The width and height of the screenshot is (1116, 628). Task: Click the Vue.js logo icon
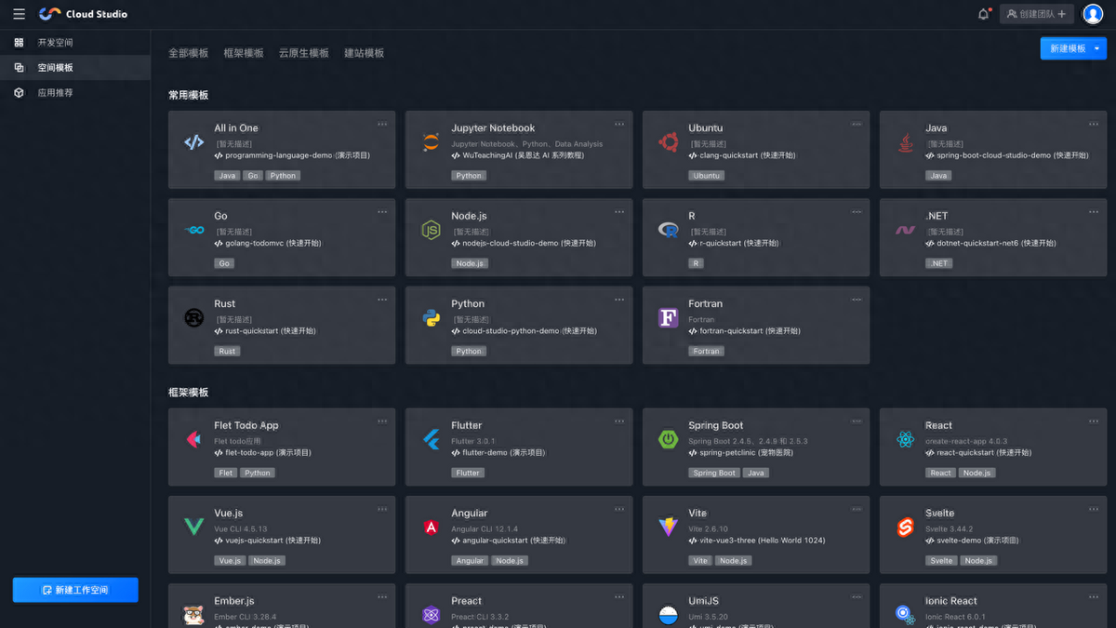[x=193, y=528]
